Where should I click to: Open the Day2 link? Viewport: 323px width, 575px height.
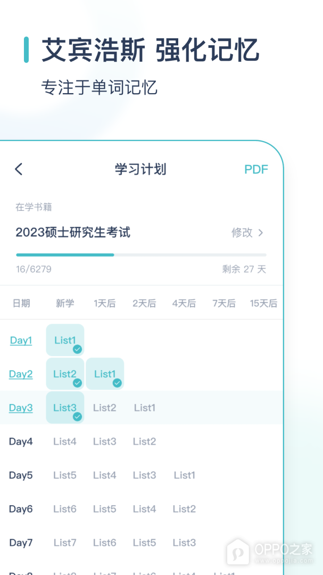(21, 374)
